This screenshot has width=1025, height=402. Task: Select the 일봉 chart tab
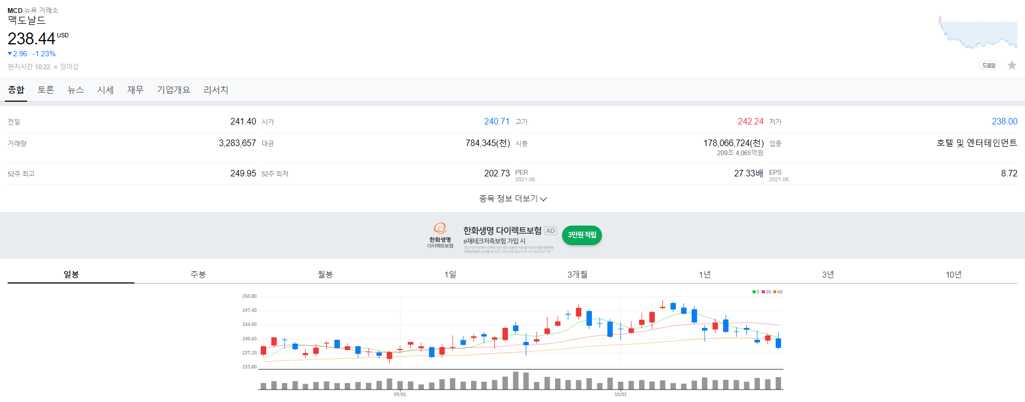click(x=71, y=274)
